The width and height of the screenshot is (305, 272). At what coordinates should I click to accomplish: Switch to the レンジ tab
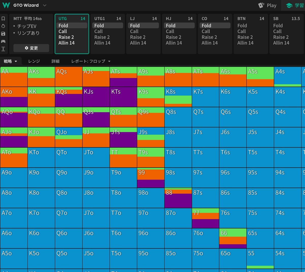(x=34, y=61)
